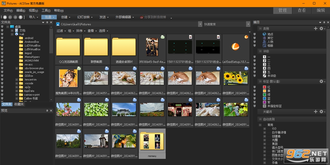Add new keyword with plus icon
330x165 pixels.
[315, 112]
